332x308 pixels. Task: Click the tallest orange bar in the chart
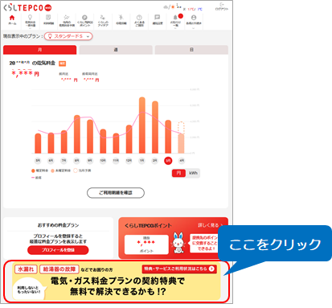(x=142, y=125)
